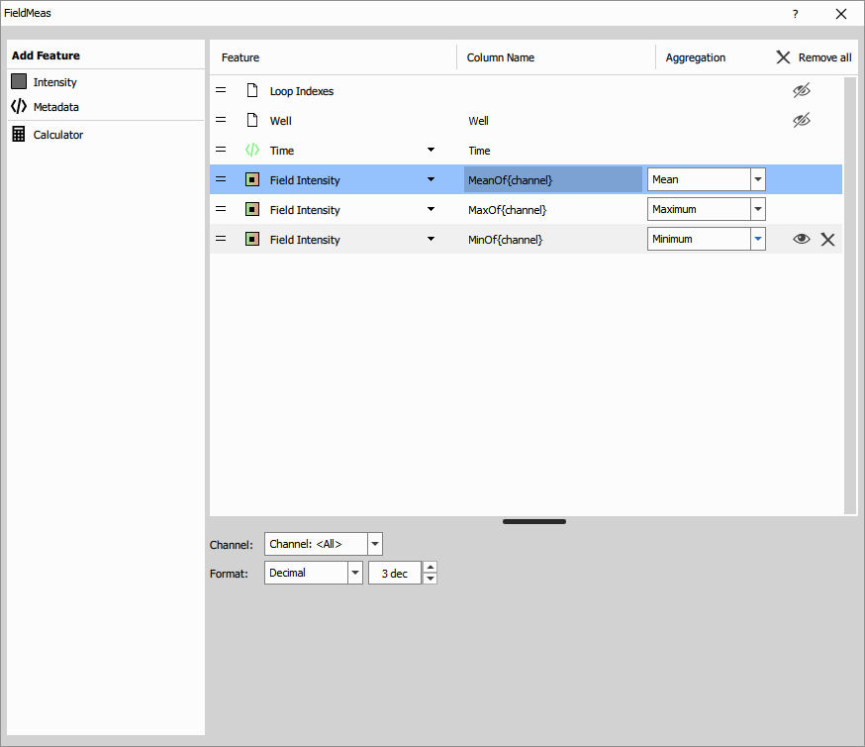Click Field Intensity icon in MaxOf row

[252, 210]
